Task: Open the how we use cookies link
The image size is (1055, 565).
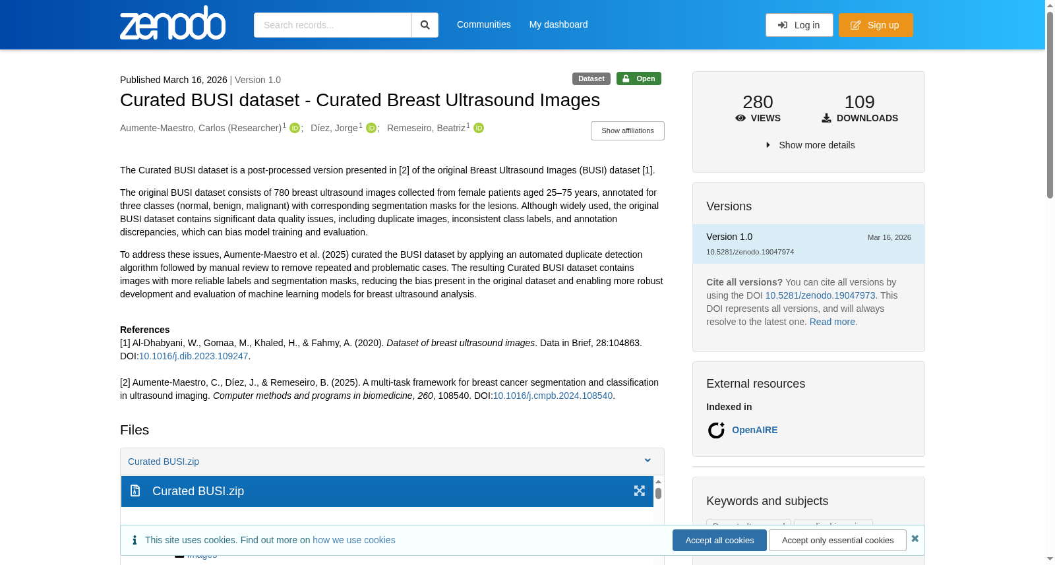Action: 354,540
